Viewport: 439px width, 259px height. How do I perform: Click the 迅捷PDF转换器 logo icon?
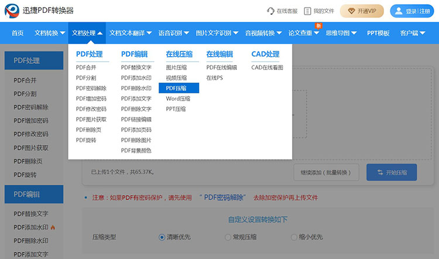(12, 11)
